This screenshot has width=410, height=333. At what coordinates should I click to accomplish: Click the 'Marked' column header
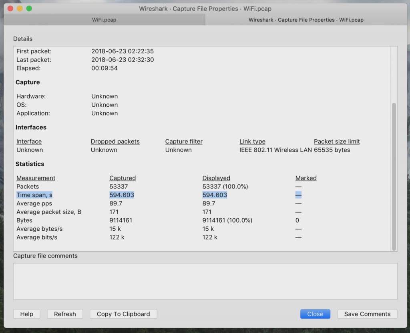point(306,178)
